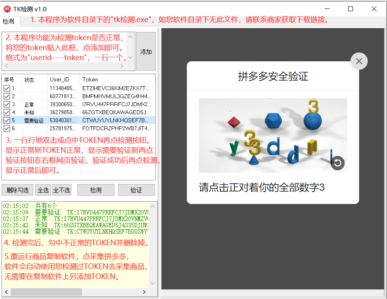Click the 检测 button below the list

pyautogui.click(x=96, y=190)
